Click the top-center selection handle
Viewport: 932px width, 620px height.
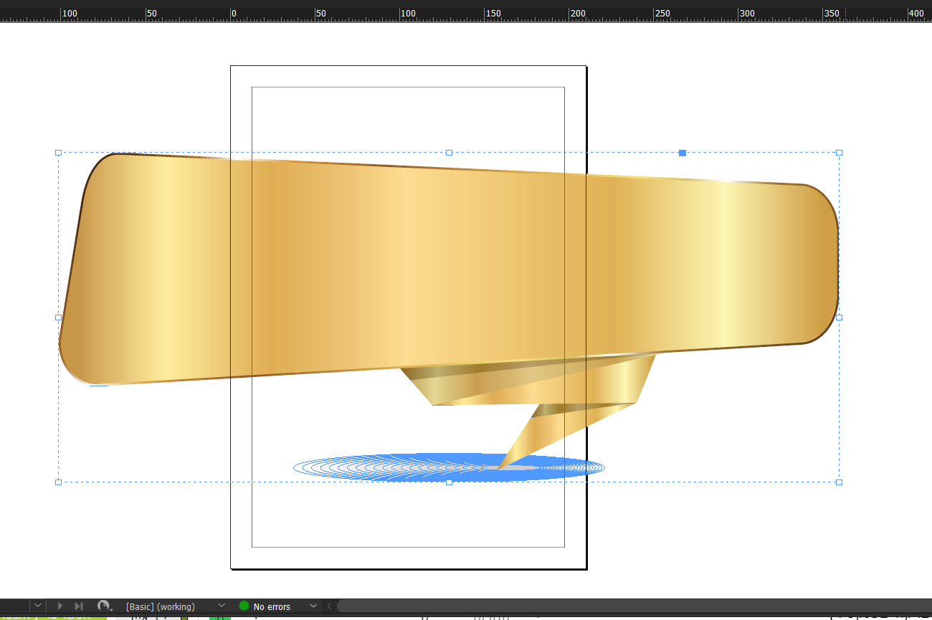click(449, 153)
